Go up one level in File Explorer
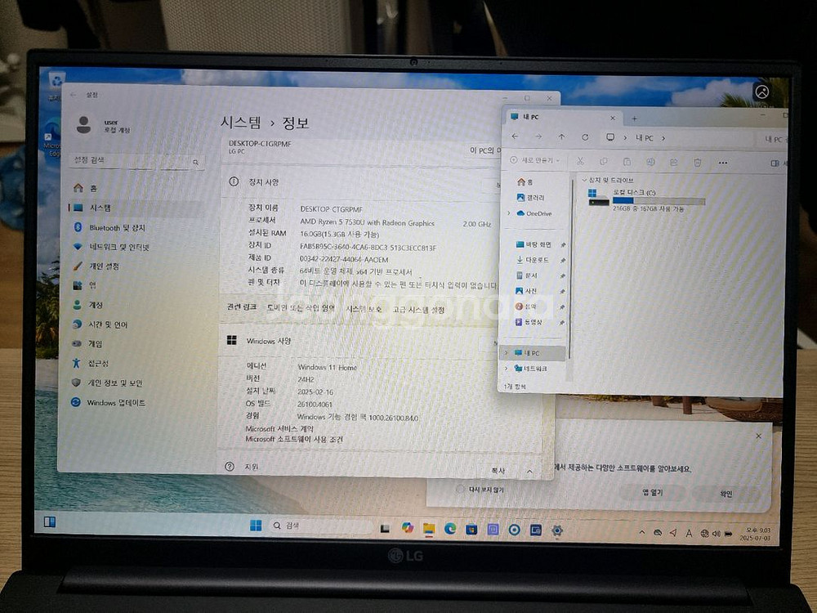This screenshot has height=613, width=817. click(x=561, y=137)
